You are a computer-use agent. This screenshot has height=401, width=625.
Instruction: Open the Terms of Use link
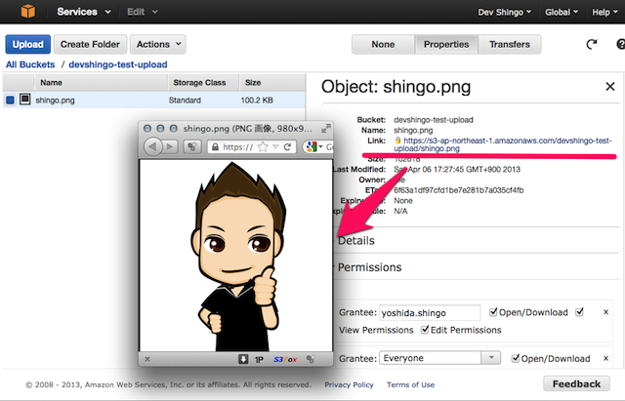pyautogui.click(x=410, y=384)
